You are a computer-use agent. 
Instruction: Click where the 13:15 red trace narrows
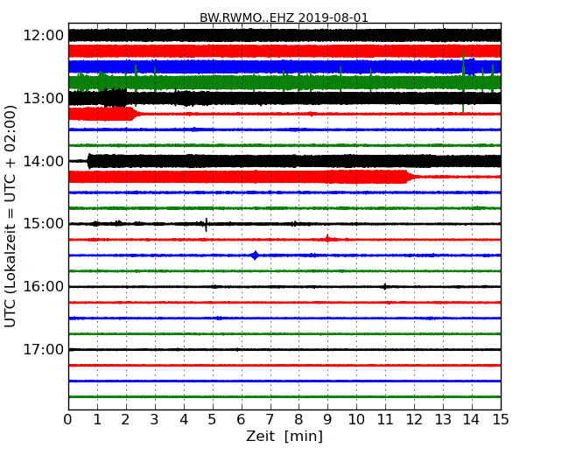[137, 114]
